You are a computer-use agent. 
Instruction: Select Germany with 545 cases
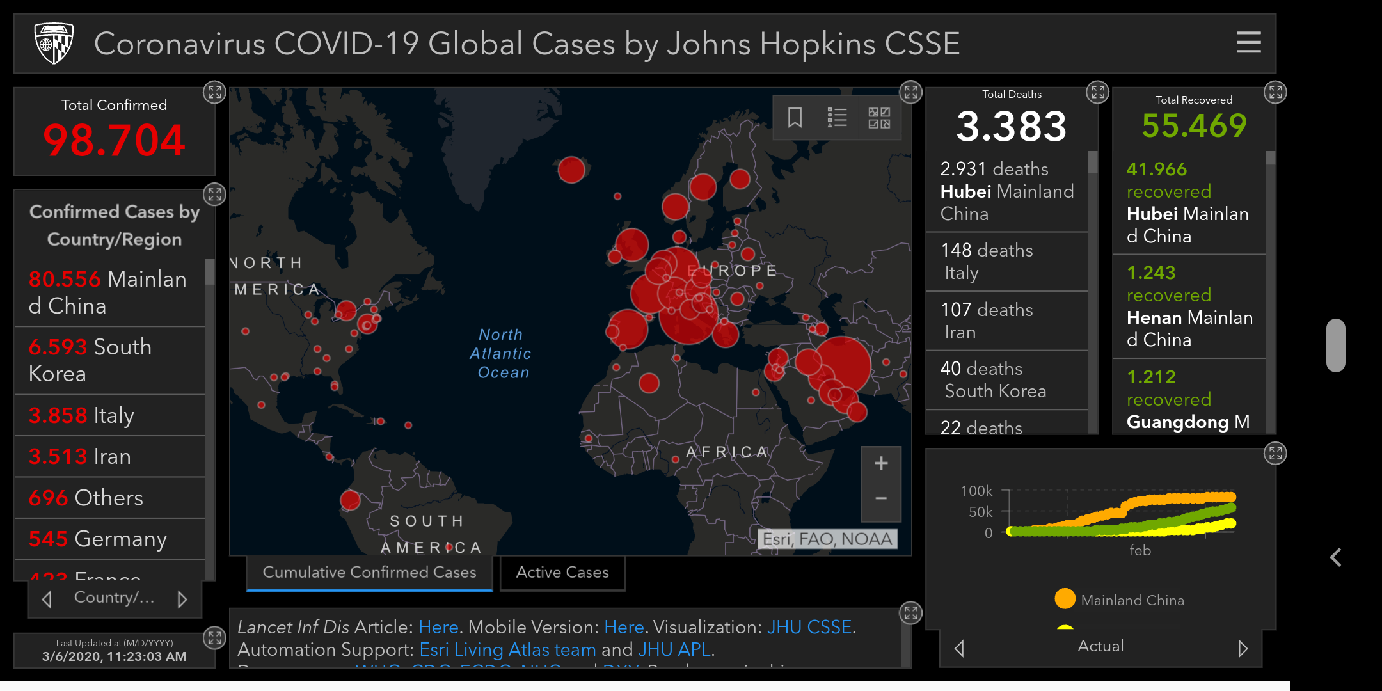[x=110, y=539]
